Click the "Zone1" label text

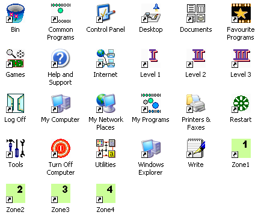pos(241,165)
